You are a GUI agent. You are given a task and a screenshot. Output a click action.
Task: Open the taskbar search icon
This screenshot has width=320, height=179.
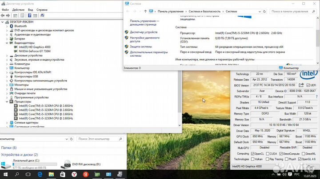tap(17, 174)
